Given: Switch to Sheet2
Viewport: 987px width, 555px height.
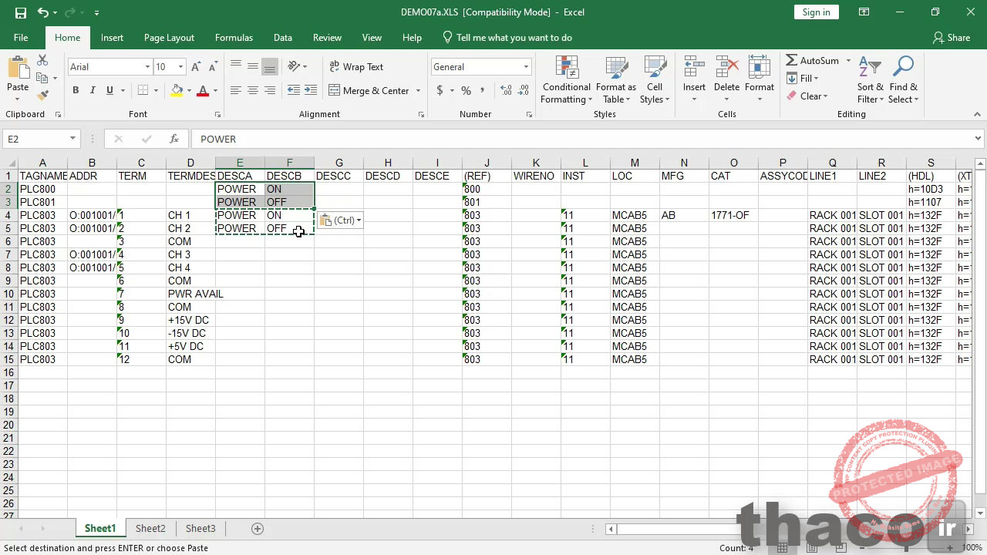Looking at the screenshot, I should pyautogui.click(x=150, y=528).
